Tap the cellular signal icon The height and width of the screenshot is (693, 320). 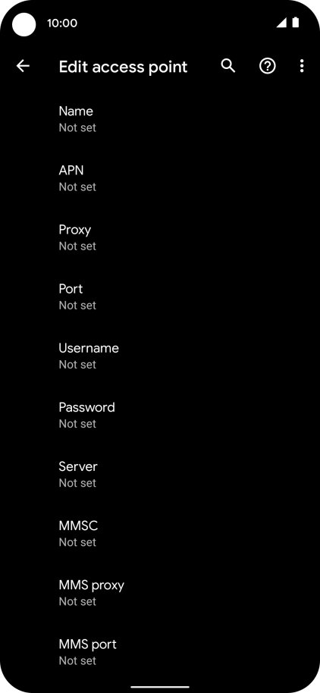pos(281,23)
